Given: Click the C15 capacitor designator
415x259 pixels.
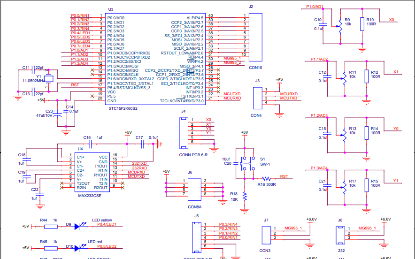Looking at the screenshot, I should tap(322, 129).
